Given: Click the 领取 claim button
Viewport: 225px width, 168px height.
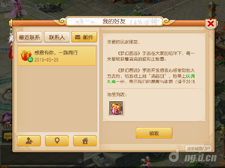Looking at the screenshot, I should click(154, 133).
